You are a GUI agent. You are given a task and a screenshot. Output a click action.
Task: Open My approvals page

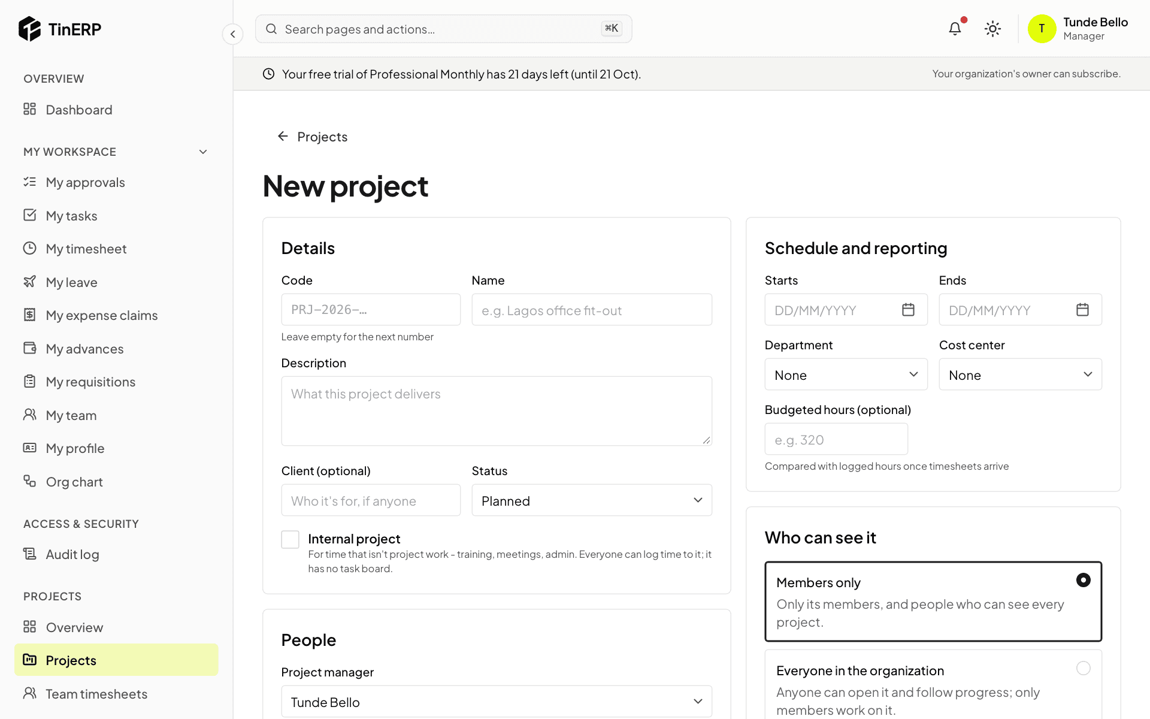coord(116,182)
